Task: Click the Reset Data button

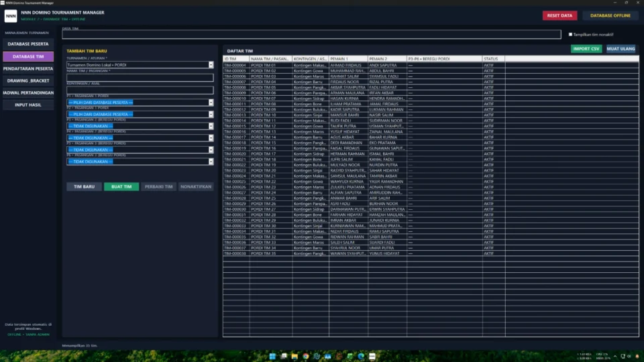Action: pos(559,15)
